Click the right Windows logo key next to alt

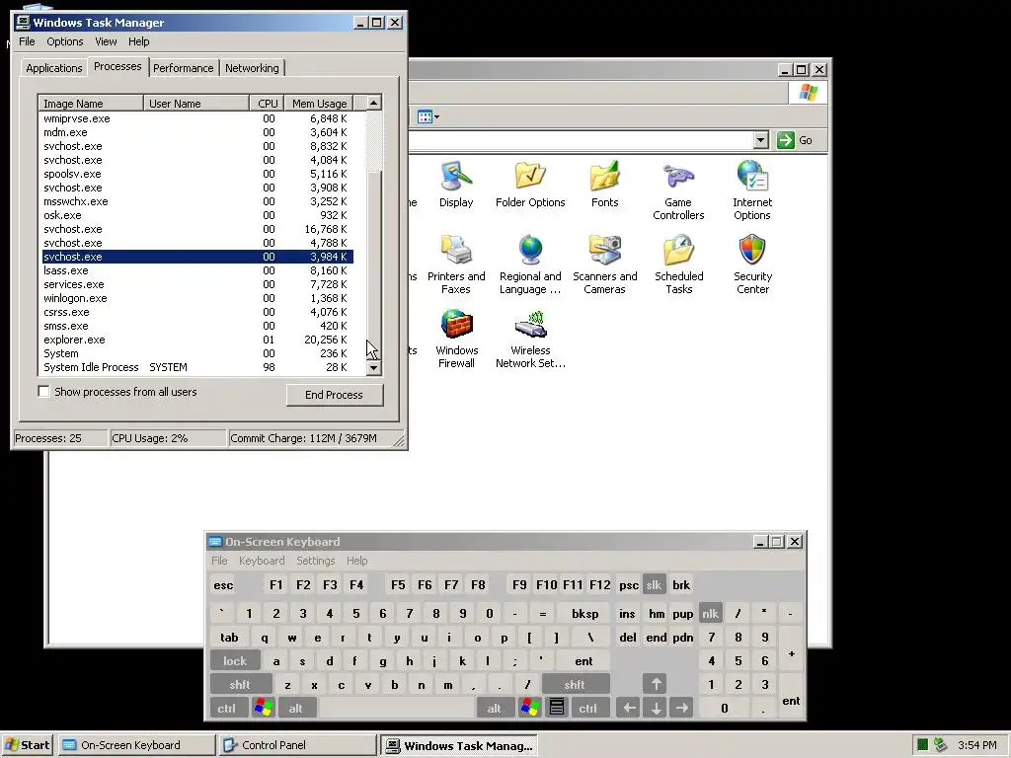click(529, 708)
